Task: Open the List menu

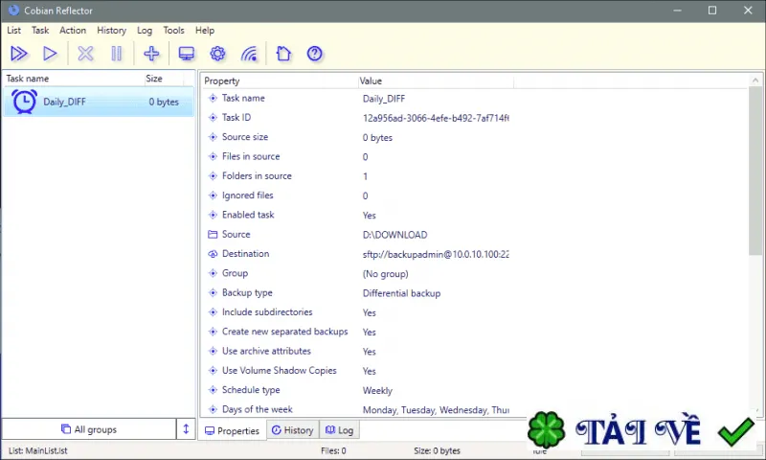Action: tap(13, 31)
